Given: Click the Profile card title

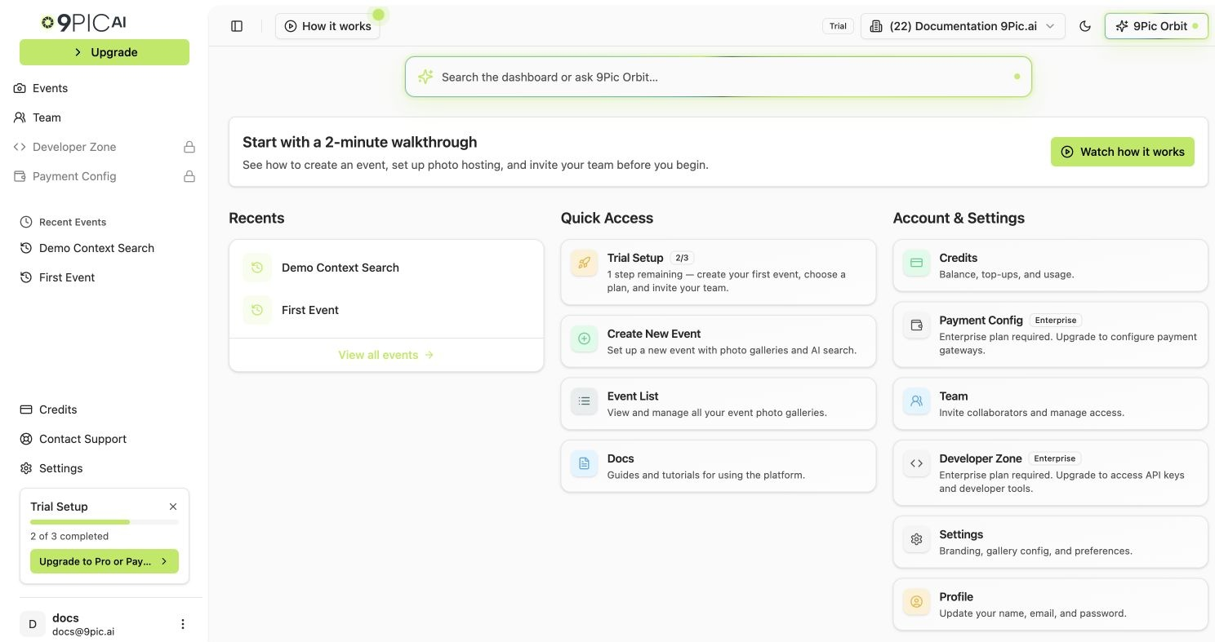Looking at the screenshot, I should point(956,596).
